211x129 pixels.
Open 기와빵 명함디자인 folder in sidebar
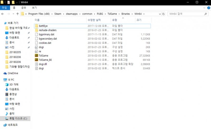(17, 67)
